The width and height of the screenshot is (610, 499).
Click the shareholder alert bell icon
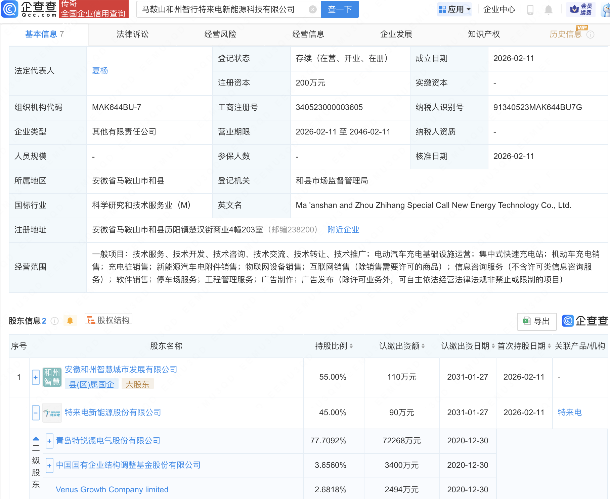pos(70,321)
